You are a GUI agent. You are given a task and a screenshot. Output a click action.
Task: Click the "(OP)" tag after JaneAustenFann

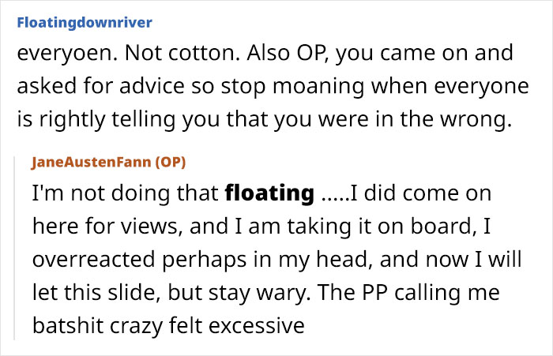coord(171,162)
